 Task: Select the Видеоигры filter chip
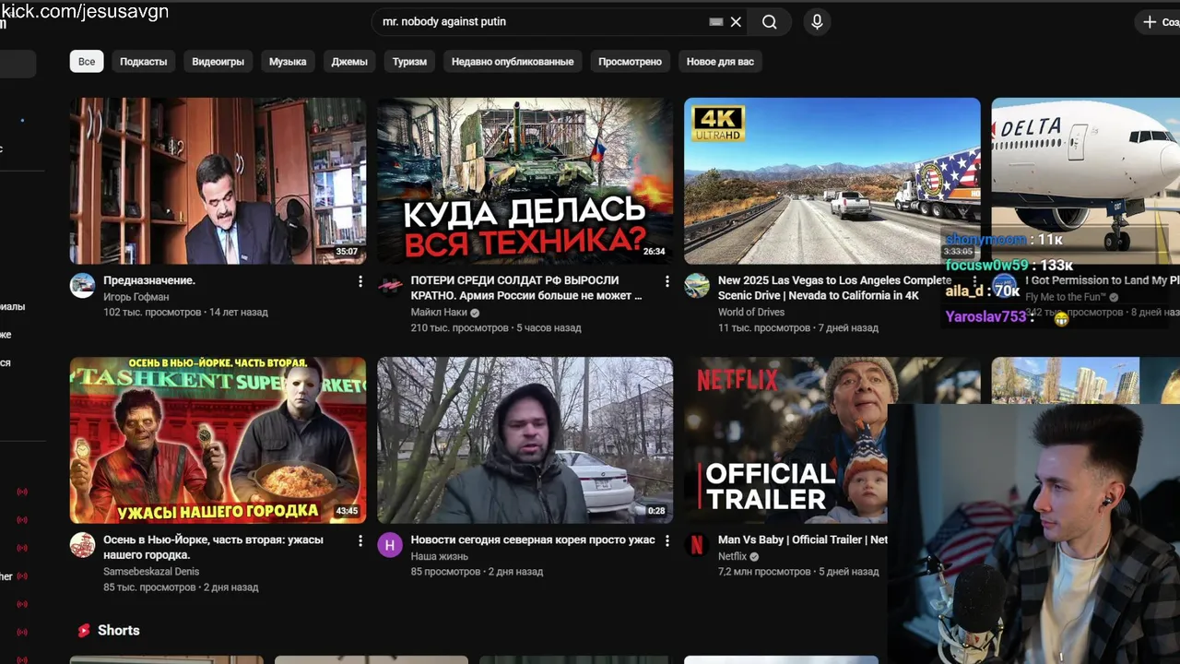pos(218,62)
